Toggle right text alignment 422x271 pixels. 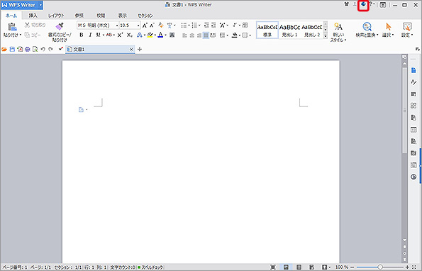click(199, 35)
